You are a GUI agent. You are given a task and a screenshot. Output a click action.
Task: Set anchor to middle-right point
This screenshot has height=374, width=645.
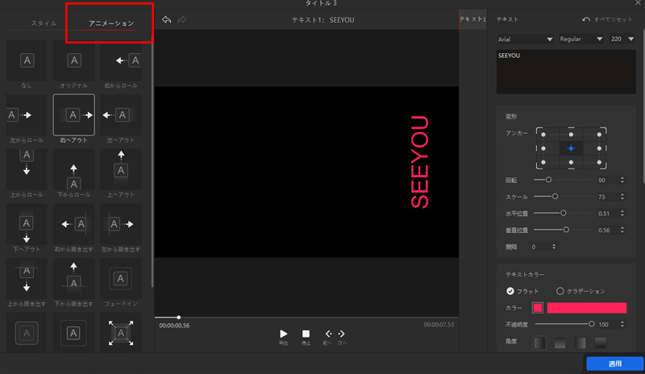point(599,148)
